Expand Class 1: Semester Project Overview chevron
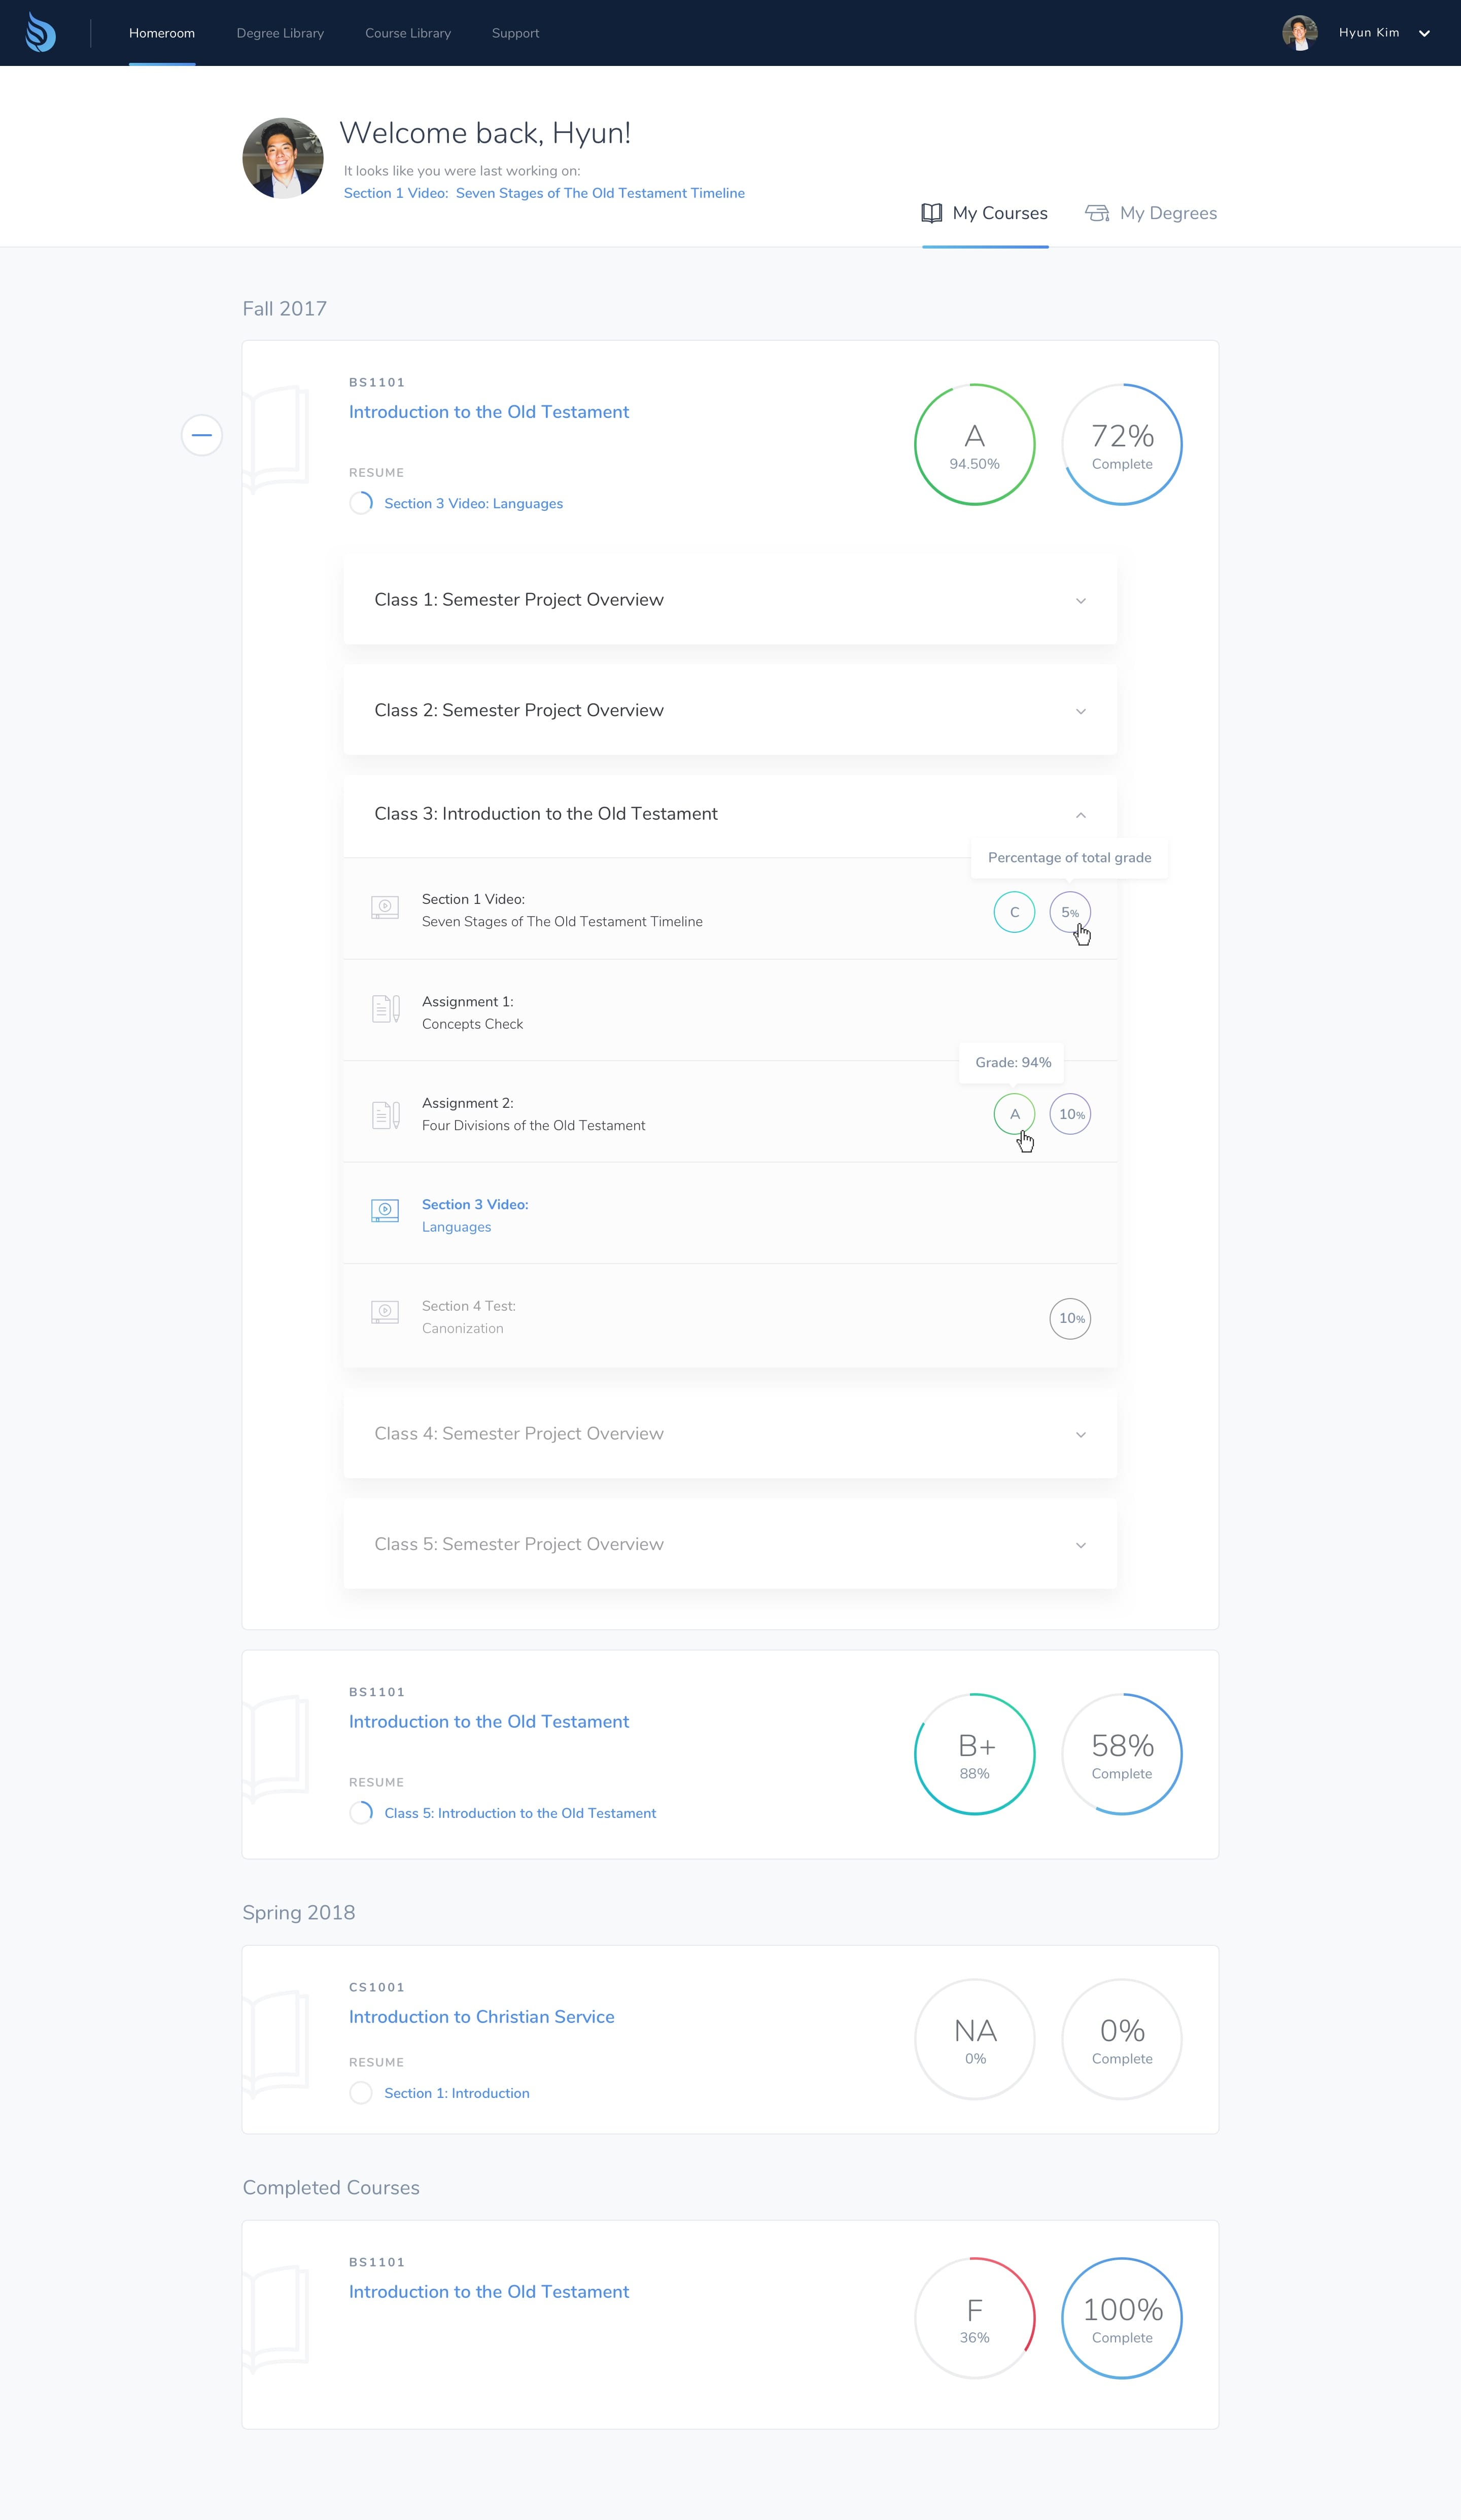 1081,601
